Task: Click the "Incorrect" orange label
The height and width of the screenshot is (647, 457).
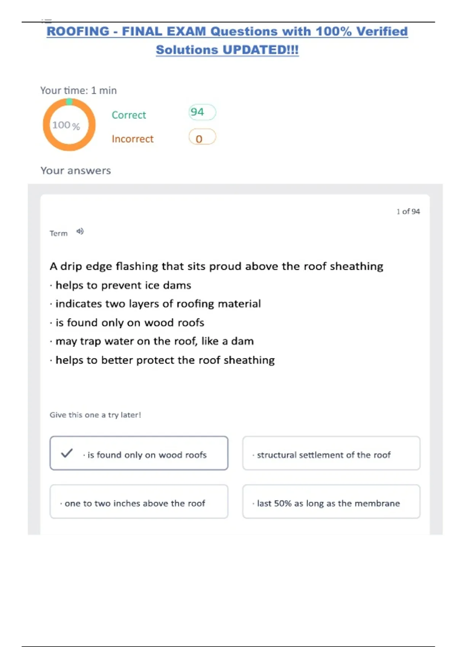Action: point(133,139)
